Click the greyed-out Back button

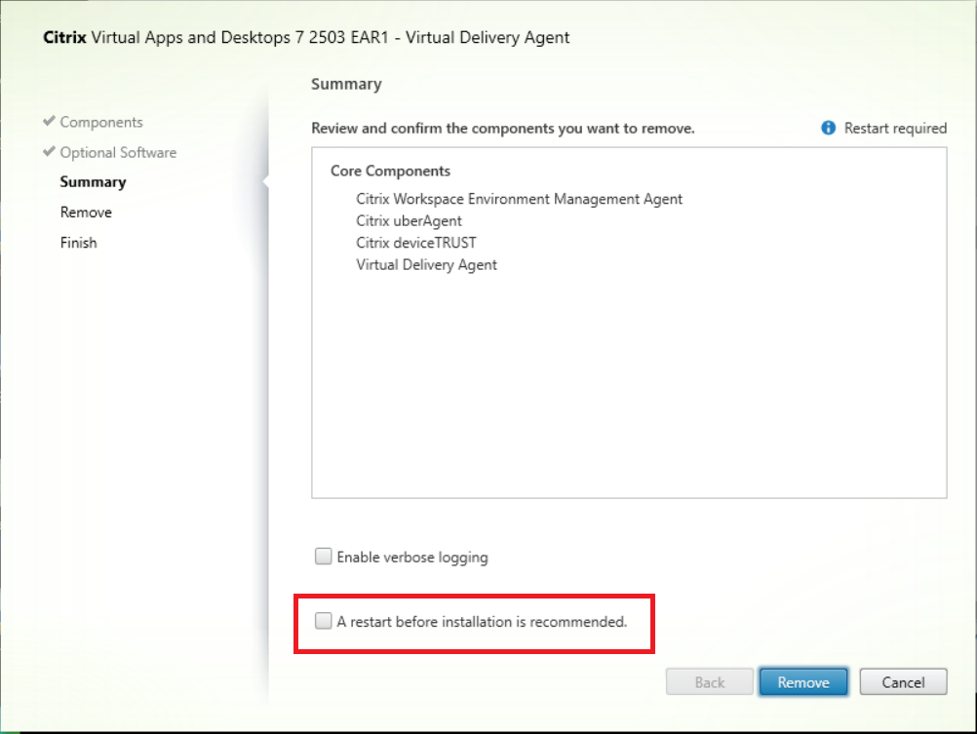pos(709,682)
